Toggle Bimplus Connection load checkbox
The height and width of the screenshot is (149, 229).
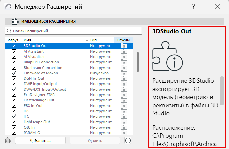point(14,62)
